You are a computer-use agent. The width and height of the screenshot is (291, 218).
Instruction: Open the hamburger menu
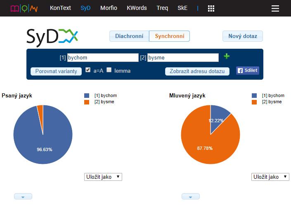tap(275, 8)
